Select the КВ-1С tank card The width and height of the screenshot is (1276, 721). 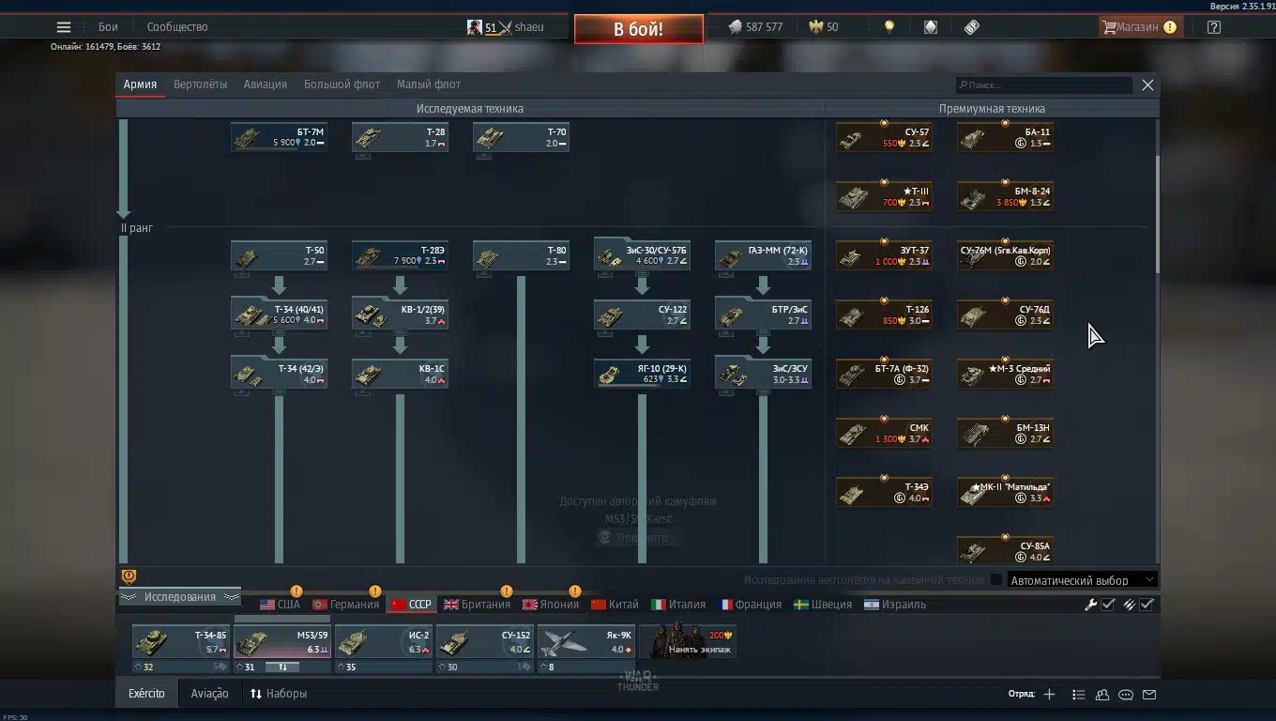(x=400, y=374)
